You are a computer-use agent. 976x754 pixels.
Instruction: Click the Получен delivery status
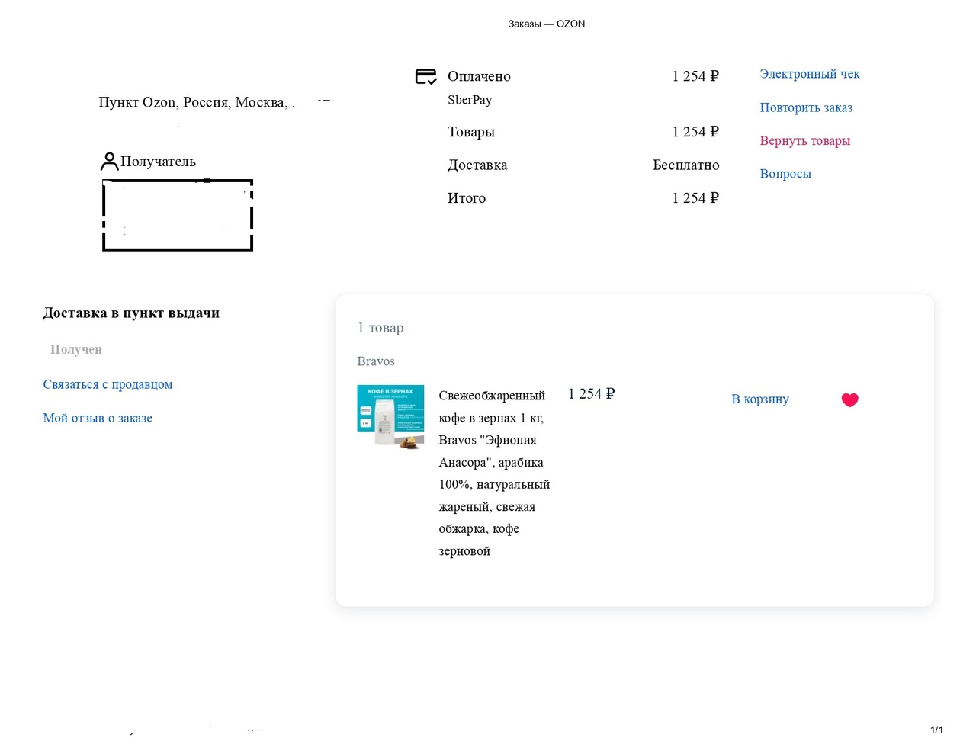(x=76, y=349)
